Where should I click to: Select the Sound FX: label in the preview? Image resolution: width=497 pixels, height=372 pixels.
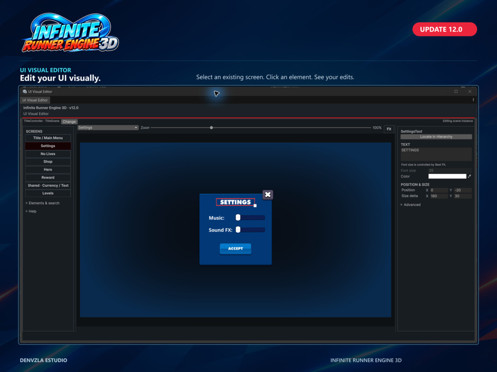220,230
